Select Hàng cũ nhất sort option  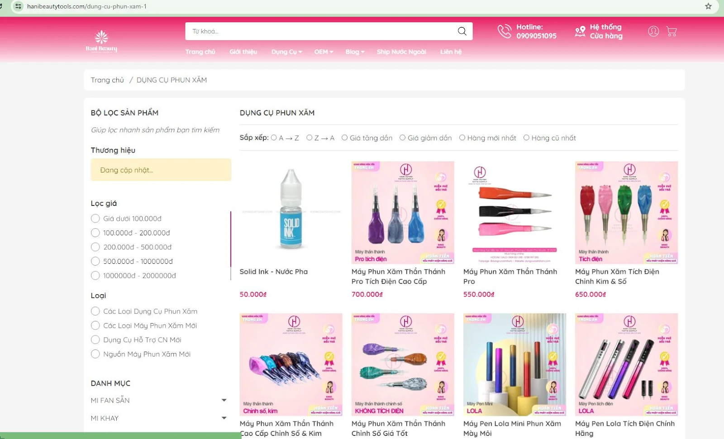tap(526, 138)
